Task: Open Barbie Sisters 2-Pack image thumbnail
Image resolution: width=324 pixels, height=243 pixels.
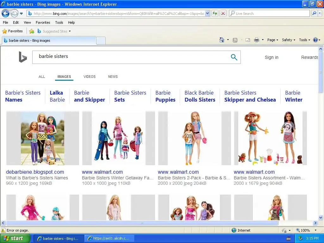Action: coord(195,138)
